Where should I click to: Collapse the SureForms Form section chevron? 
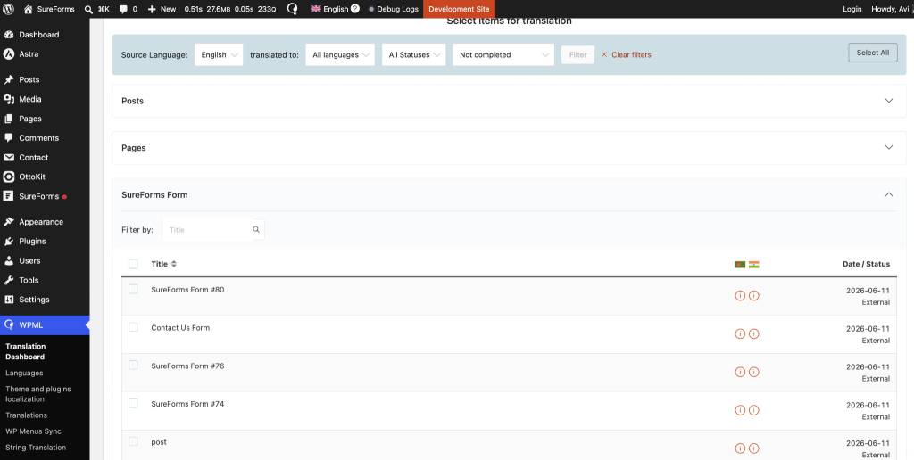[x=888, y=194]
